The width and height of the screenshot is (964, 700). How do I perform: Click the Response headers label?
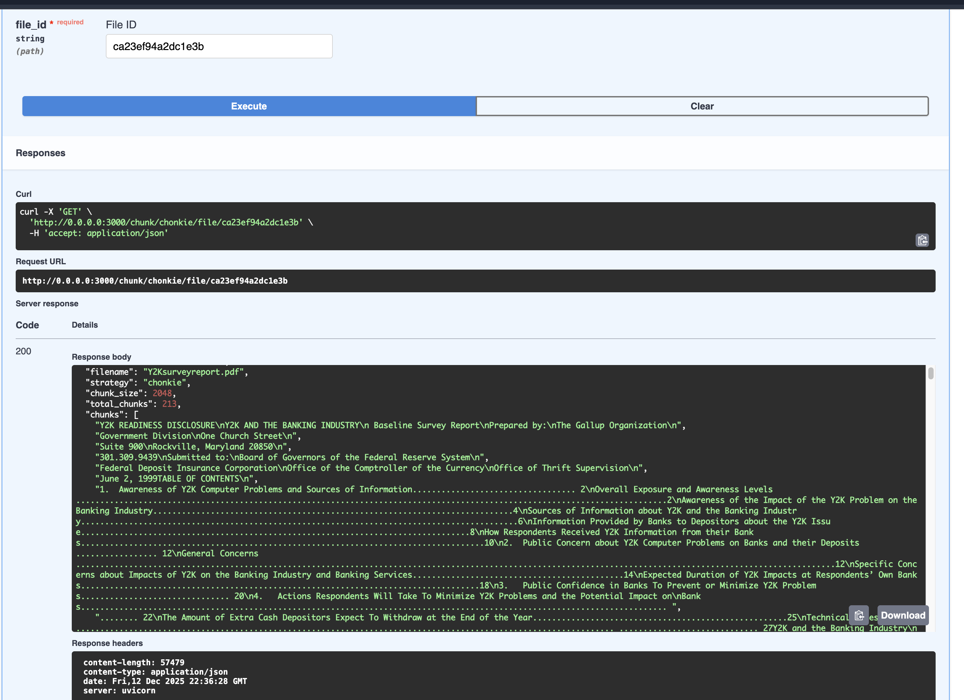pos(107,643)
